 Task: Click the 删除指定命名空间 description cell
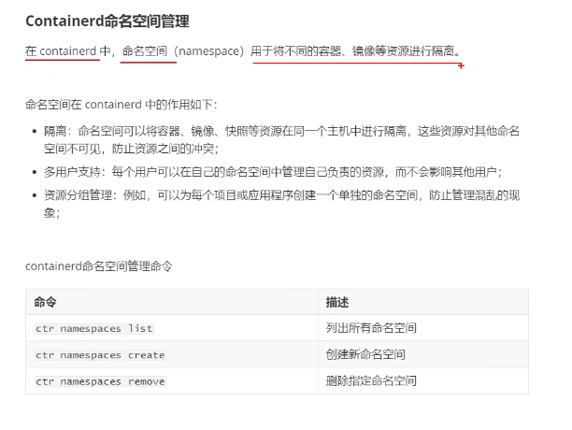pos(371,380)
